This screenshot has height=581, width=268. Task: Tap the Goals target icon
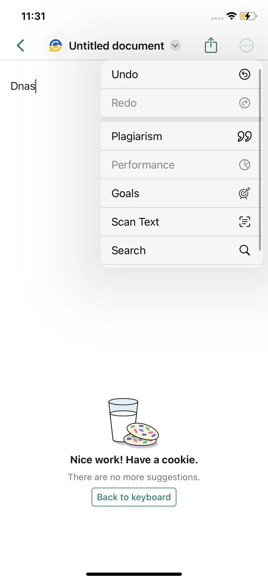point(244,193)
